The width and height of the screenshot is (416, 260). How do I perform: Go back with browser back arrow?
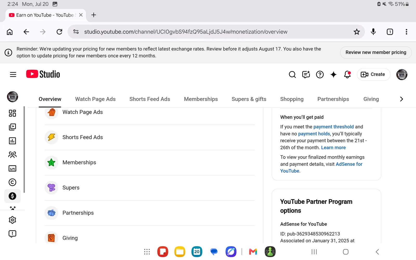tap(26, 32)
